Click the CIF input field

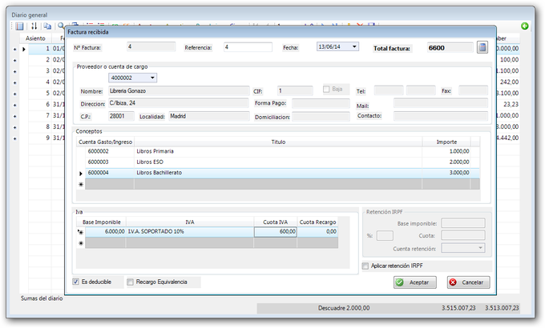click(295, 90)
